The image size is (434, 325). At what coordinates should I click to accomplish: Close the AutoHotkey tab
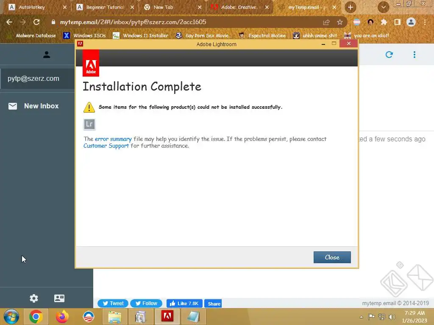(65, 7)
